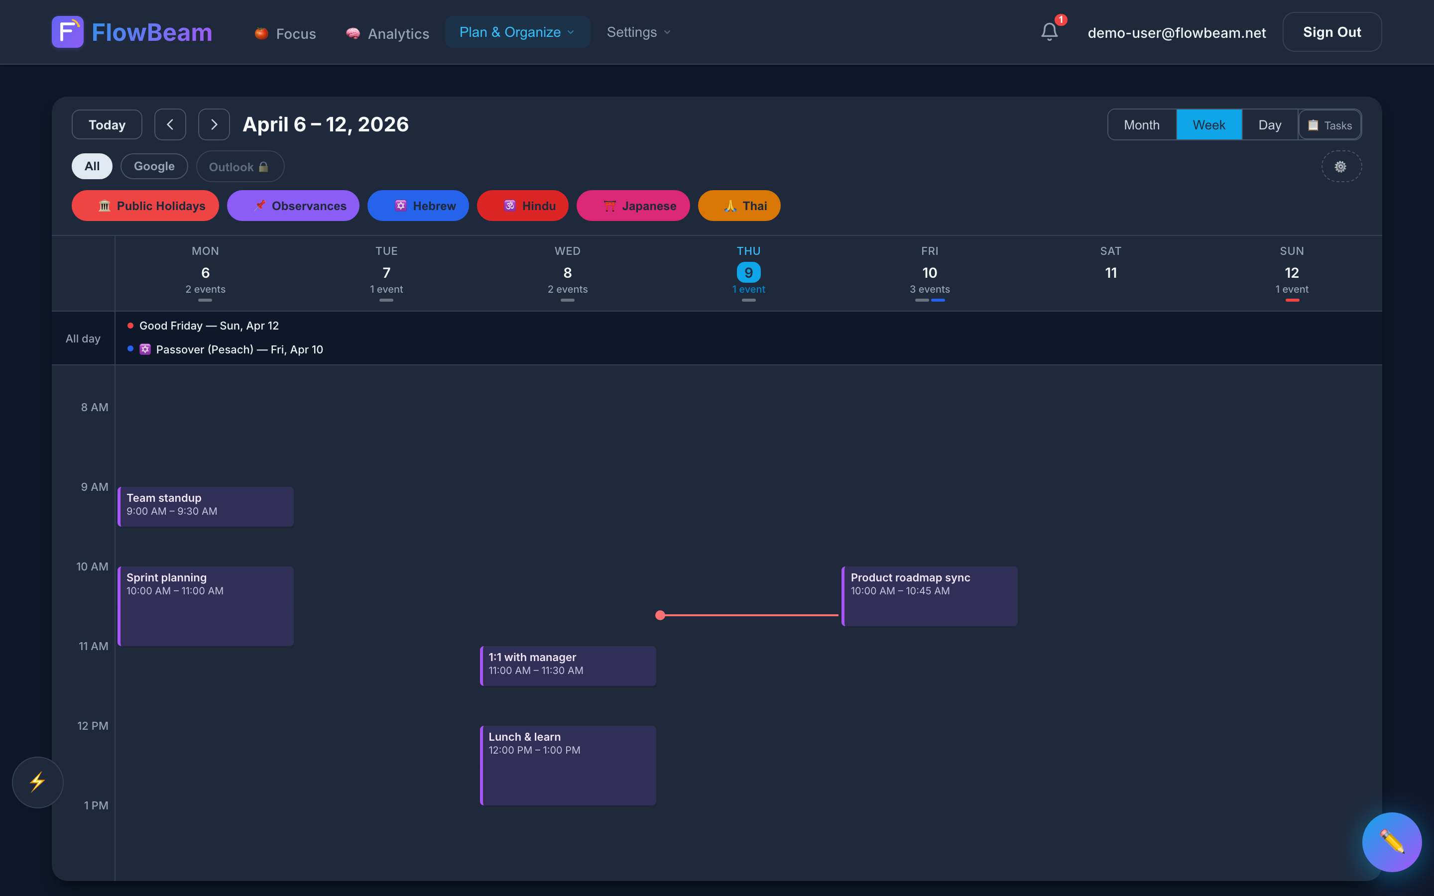Select Monday 6 column header

(206, 273)
